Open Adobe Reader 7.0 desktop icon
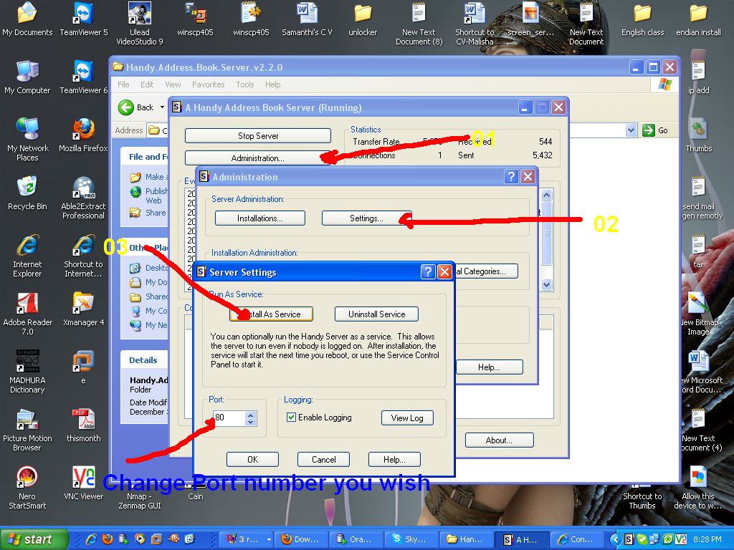Viewport: 734px width, 550px height. coord(27,314)
